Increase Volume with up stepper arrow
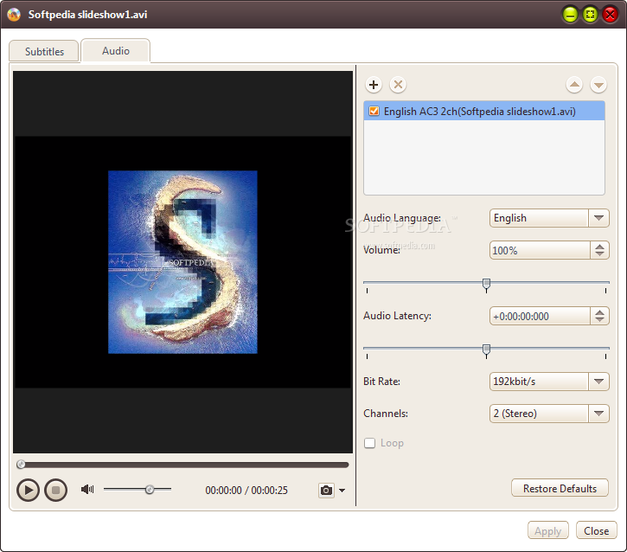The image size is (627, 552). pyautogui.click(x=599, y=247)
